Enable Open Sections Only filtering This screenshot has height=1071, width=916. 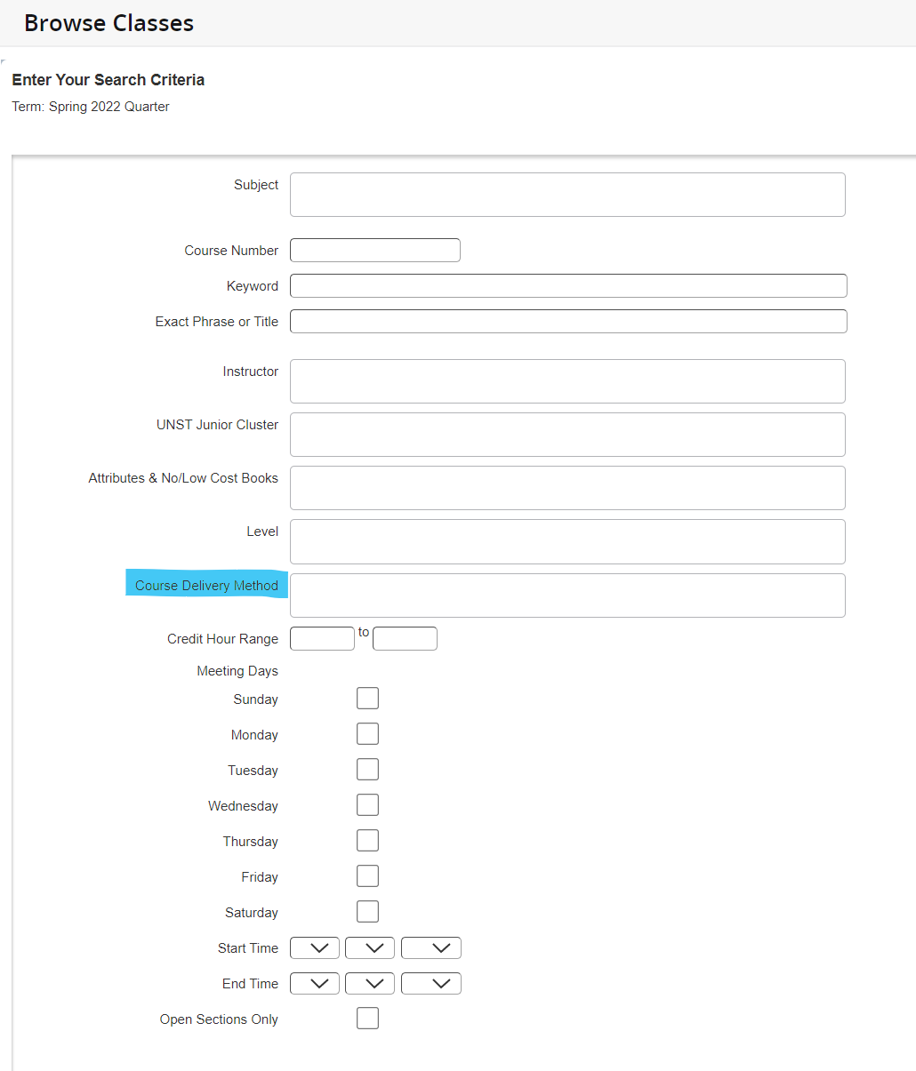point(367,1018)
